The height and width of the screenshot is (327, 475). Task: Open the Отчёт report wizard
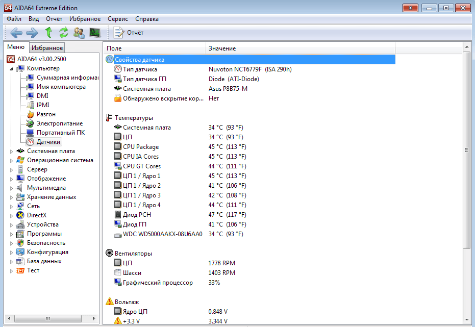tap(128, 33)
